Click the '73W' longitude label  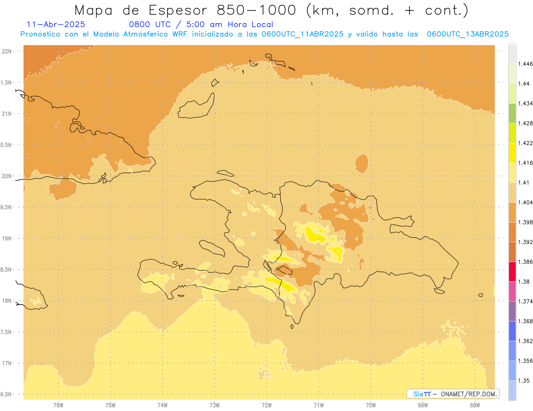(x=215, y=405)
